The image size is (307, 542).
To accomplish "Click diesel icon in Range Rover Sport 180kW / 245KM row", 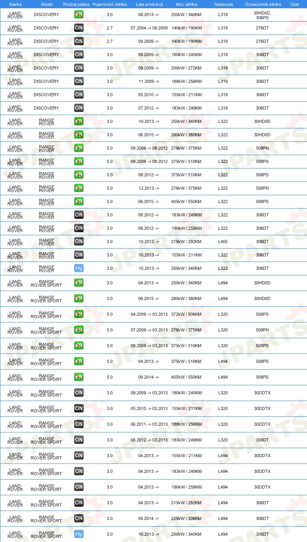I will coord(79,393).
